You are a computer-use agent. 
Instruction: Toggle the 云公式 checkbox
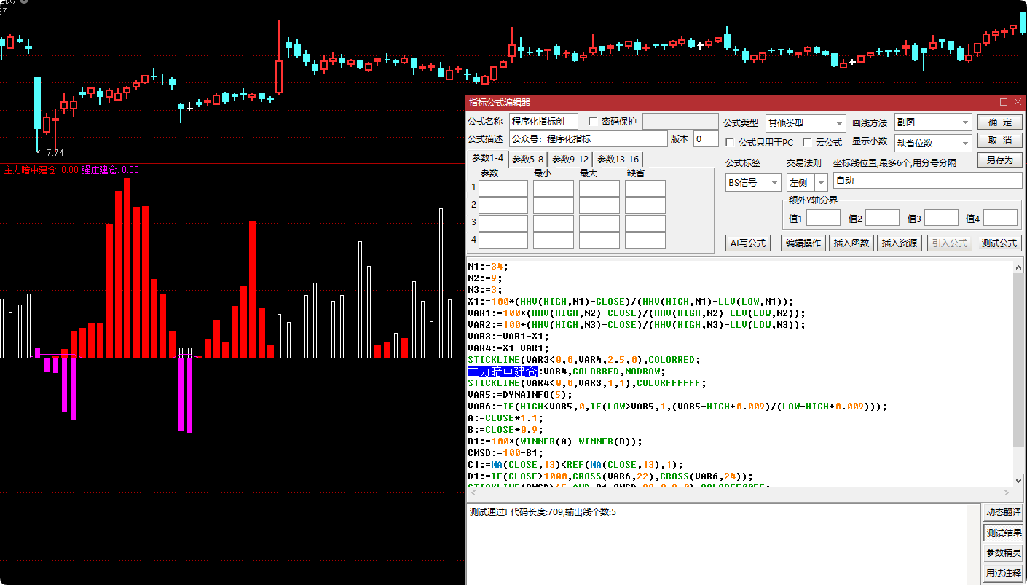coord(807,142)
